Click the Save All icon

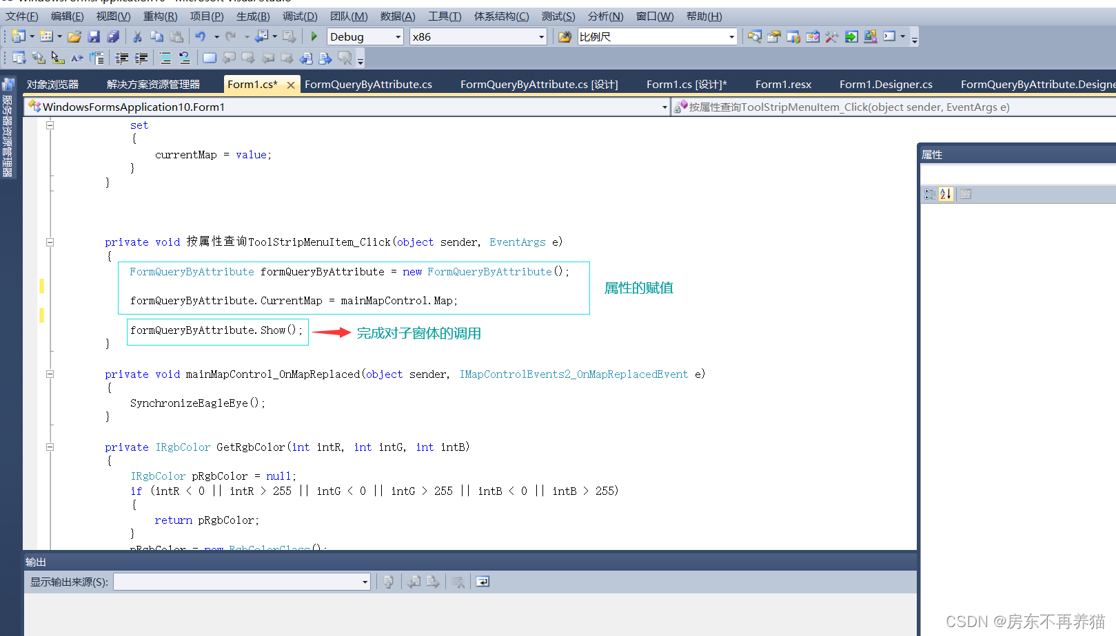pyautogui.click(x=114, y=36)
